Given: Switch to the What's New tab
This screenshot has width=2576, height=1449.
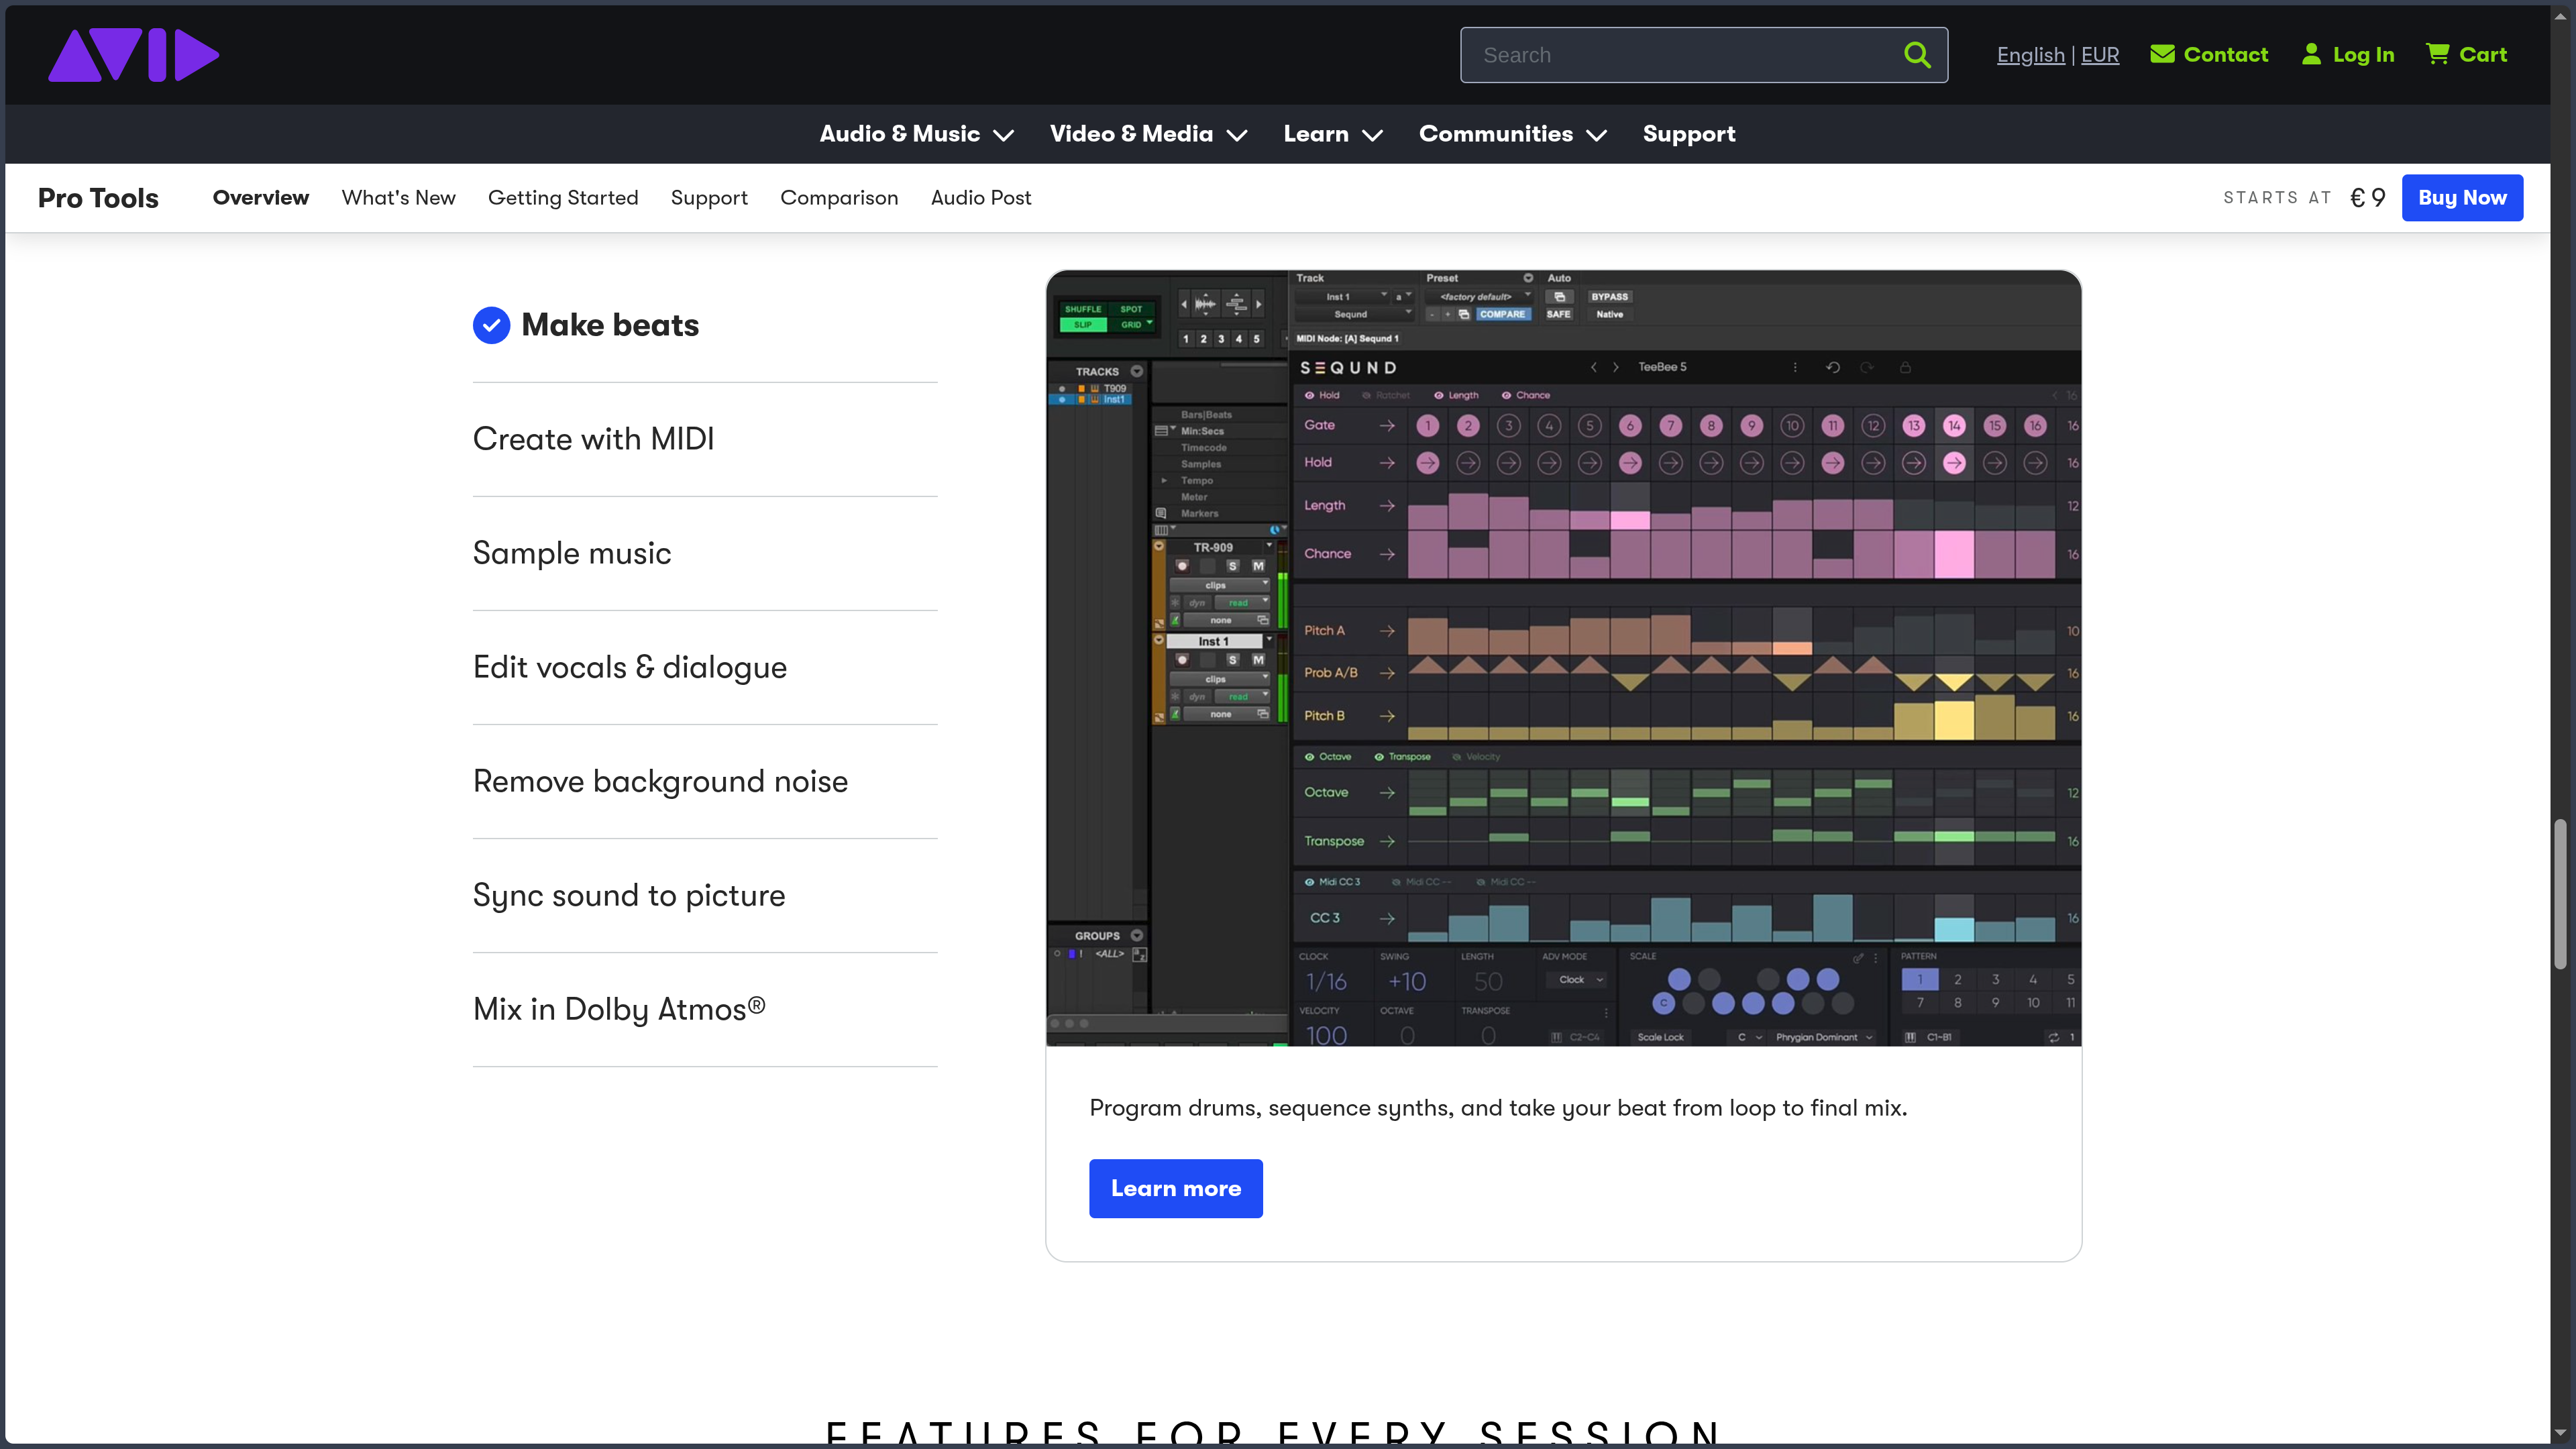Looking at the screenshot, I should click(398, 198).
